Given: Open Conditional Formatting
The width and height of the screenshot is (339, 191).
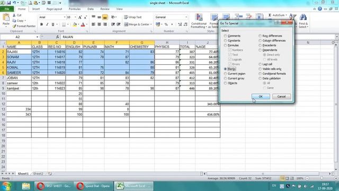Looking at the screenshot, I should tap(199, 21).
